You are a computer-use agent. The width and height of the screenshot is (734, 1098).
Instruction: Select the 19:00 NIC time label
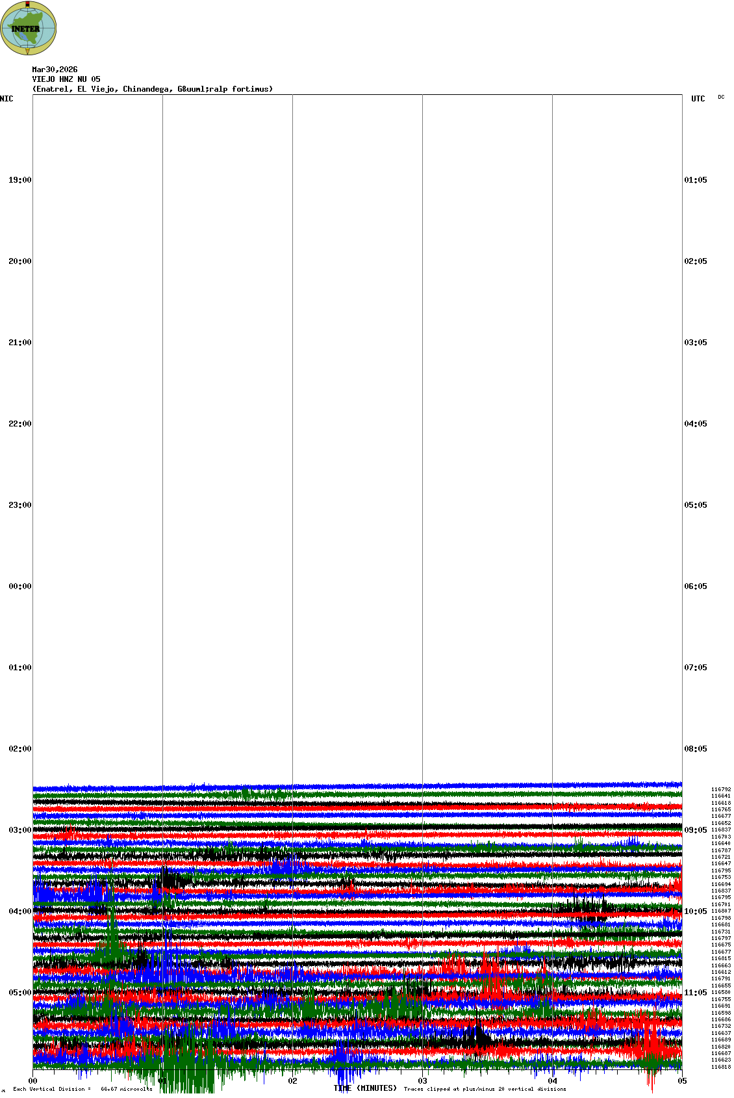[19, 180]
